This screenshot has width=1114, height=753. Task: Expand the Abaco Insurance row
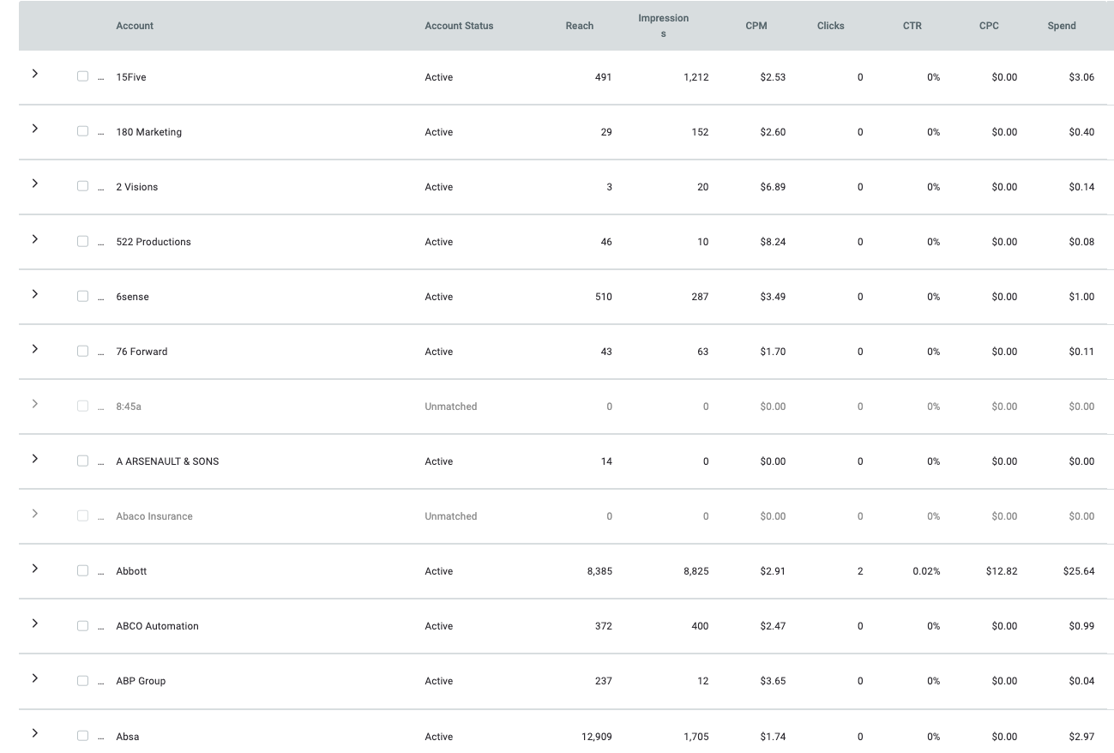[35, 514]
